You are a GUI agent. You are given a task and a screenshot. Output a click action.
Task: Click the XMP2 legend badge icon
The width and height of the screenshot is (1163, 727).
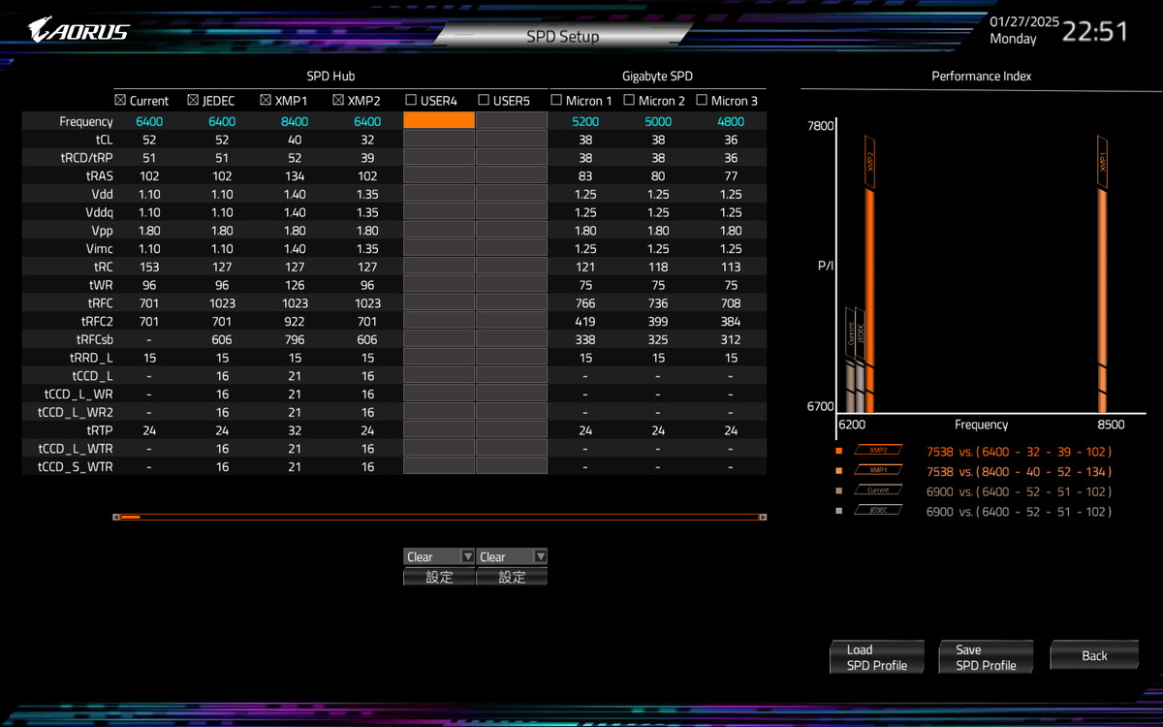(878, 450)
